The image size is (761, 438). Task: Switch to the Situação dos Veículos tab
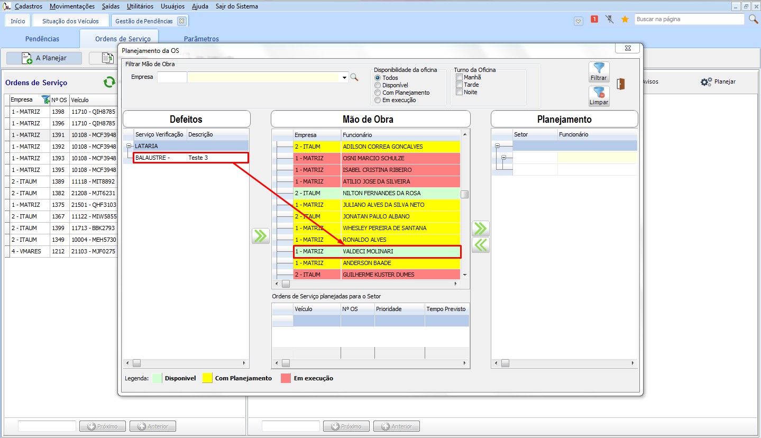point(70,21)
